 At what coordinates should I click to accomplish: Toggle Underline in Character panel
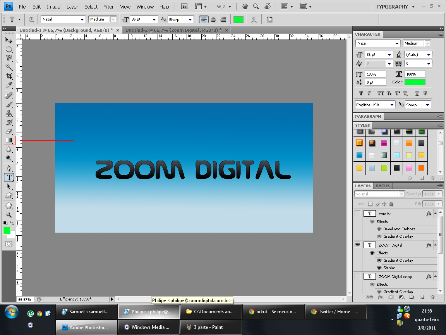click(417, 93)
